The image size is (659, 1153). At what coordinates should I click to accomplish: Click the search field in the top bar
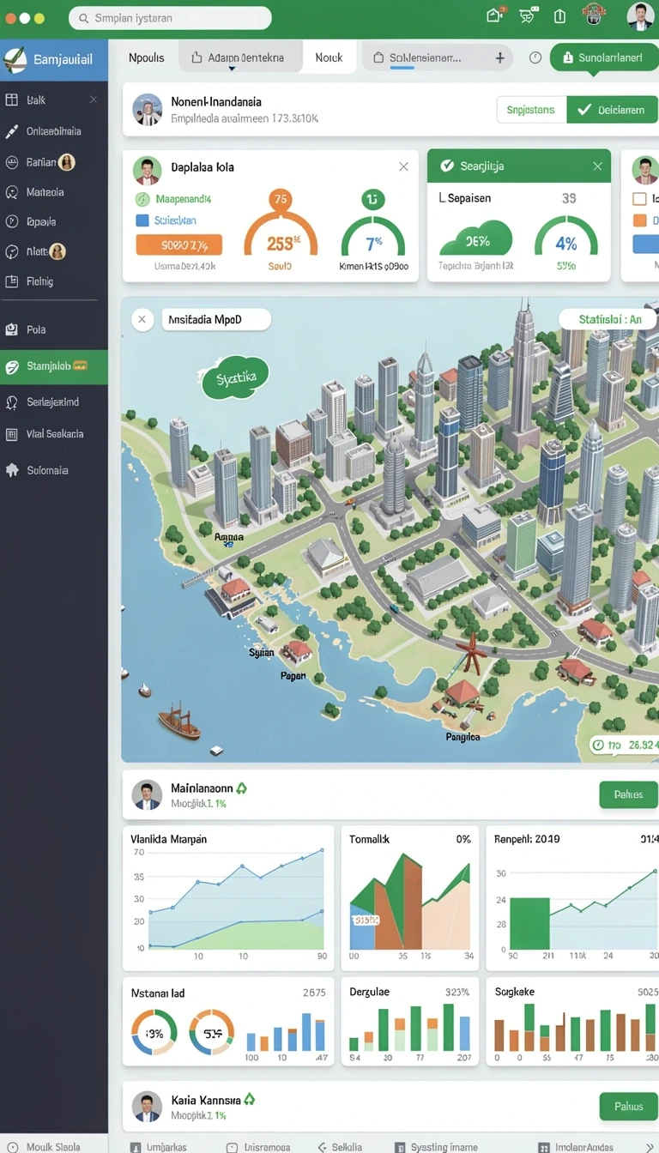point(170,17)
